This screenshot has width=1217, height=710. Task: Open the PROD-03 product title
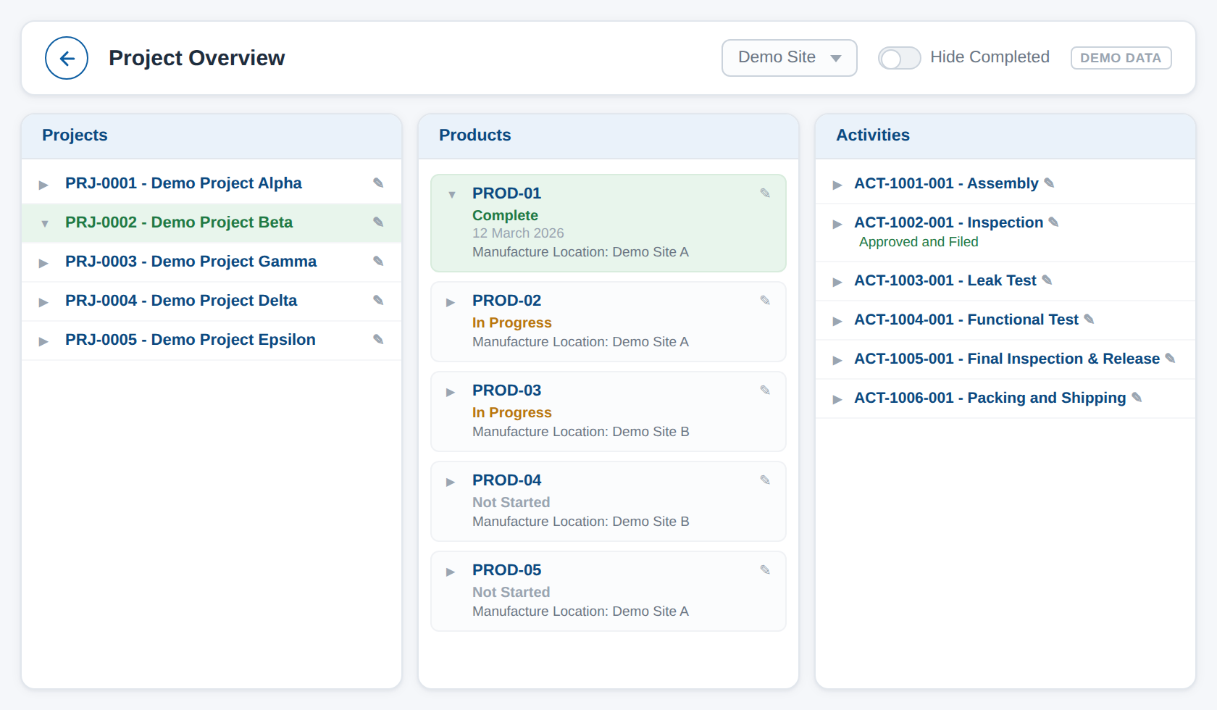(506, 390)
